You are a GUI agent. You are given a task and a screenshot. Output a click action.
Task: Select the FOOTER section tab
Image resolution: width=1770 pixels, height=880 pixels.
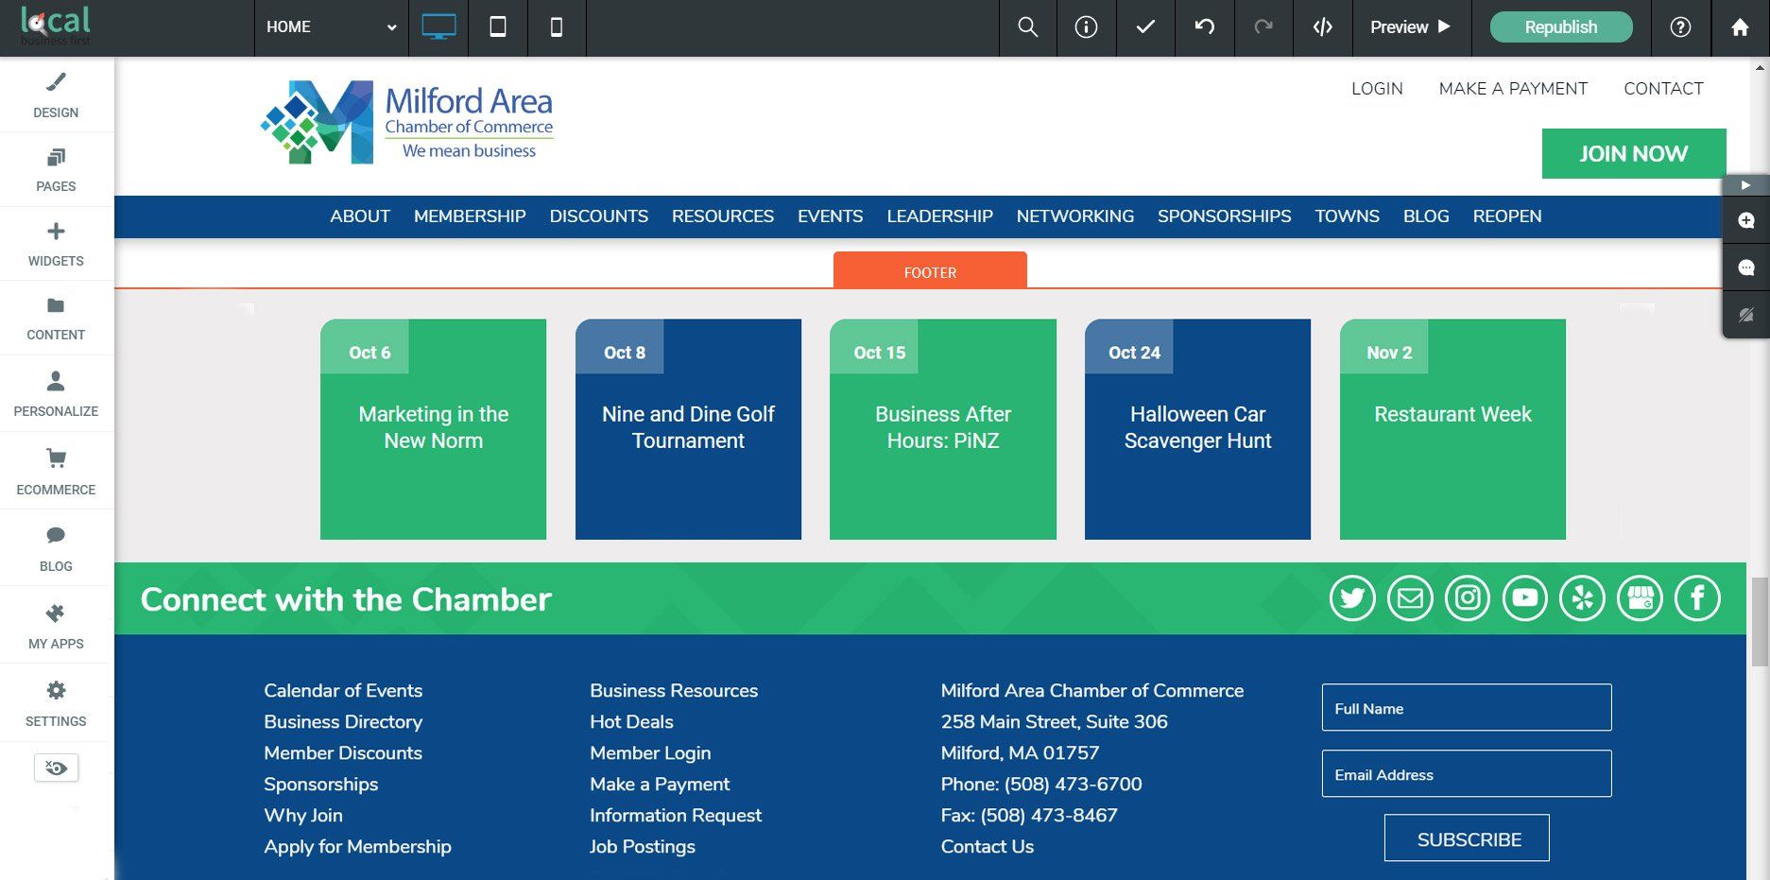click(x=930, y=271)
